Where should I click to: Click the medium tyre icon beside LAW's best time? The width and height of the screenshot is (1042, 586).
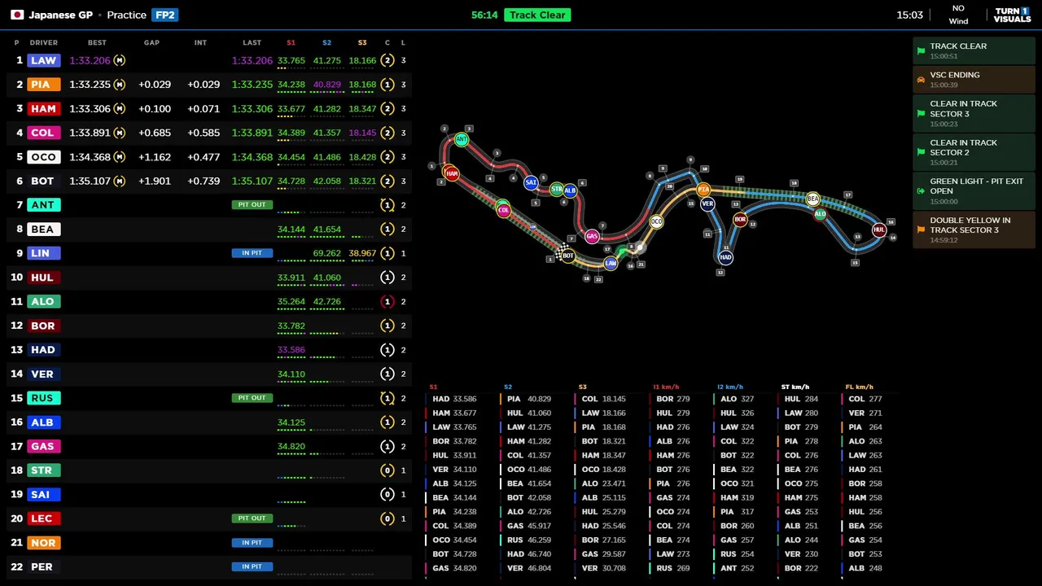[x=120, y=60]
